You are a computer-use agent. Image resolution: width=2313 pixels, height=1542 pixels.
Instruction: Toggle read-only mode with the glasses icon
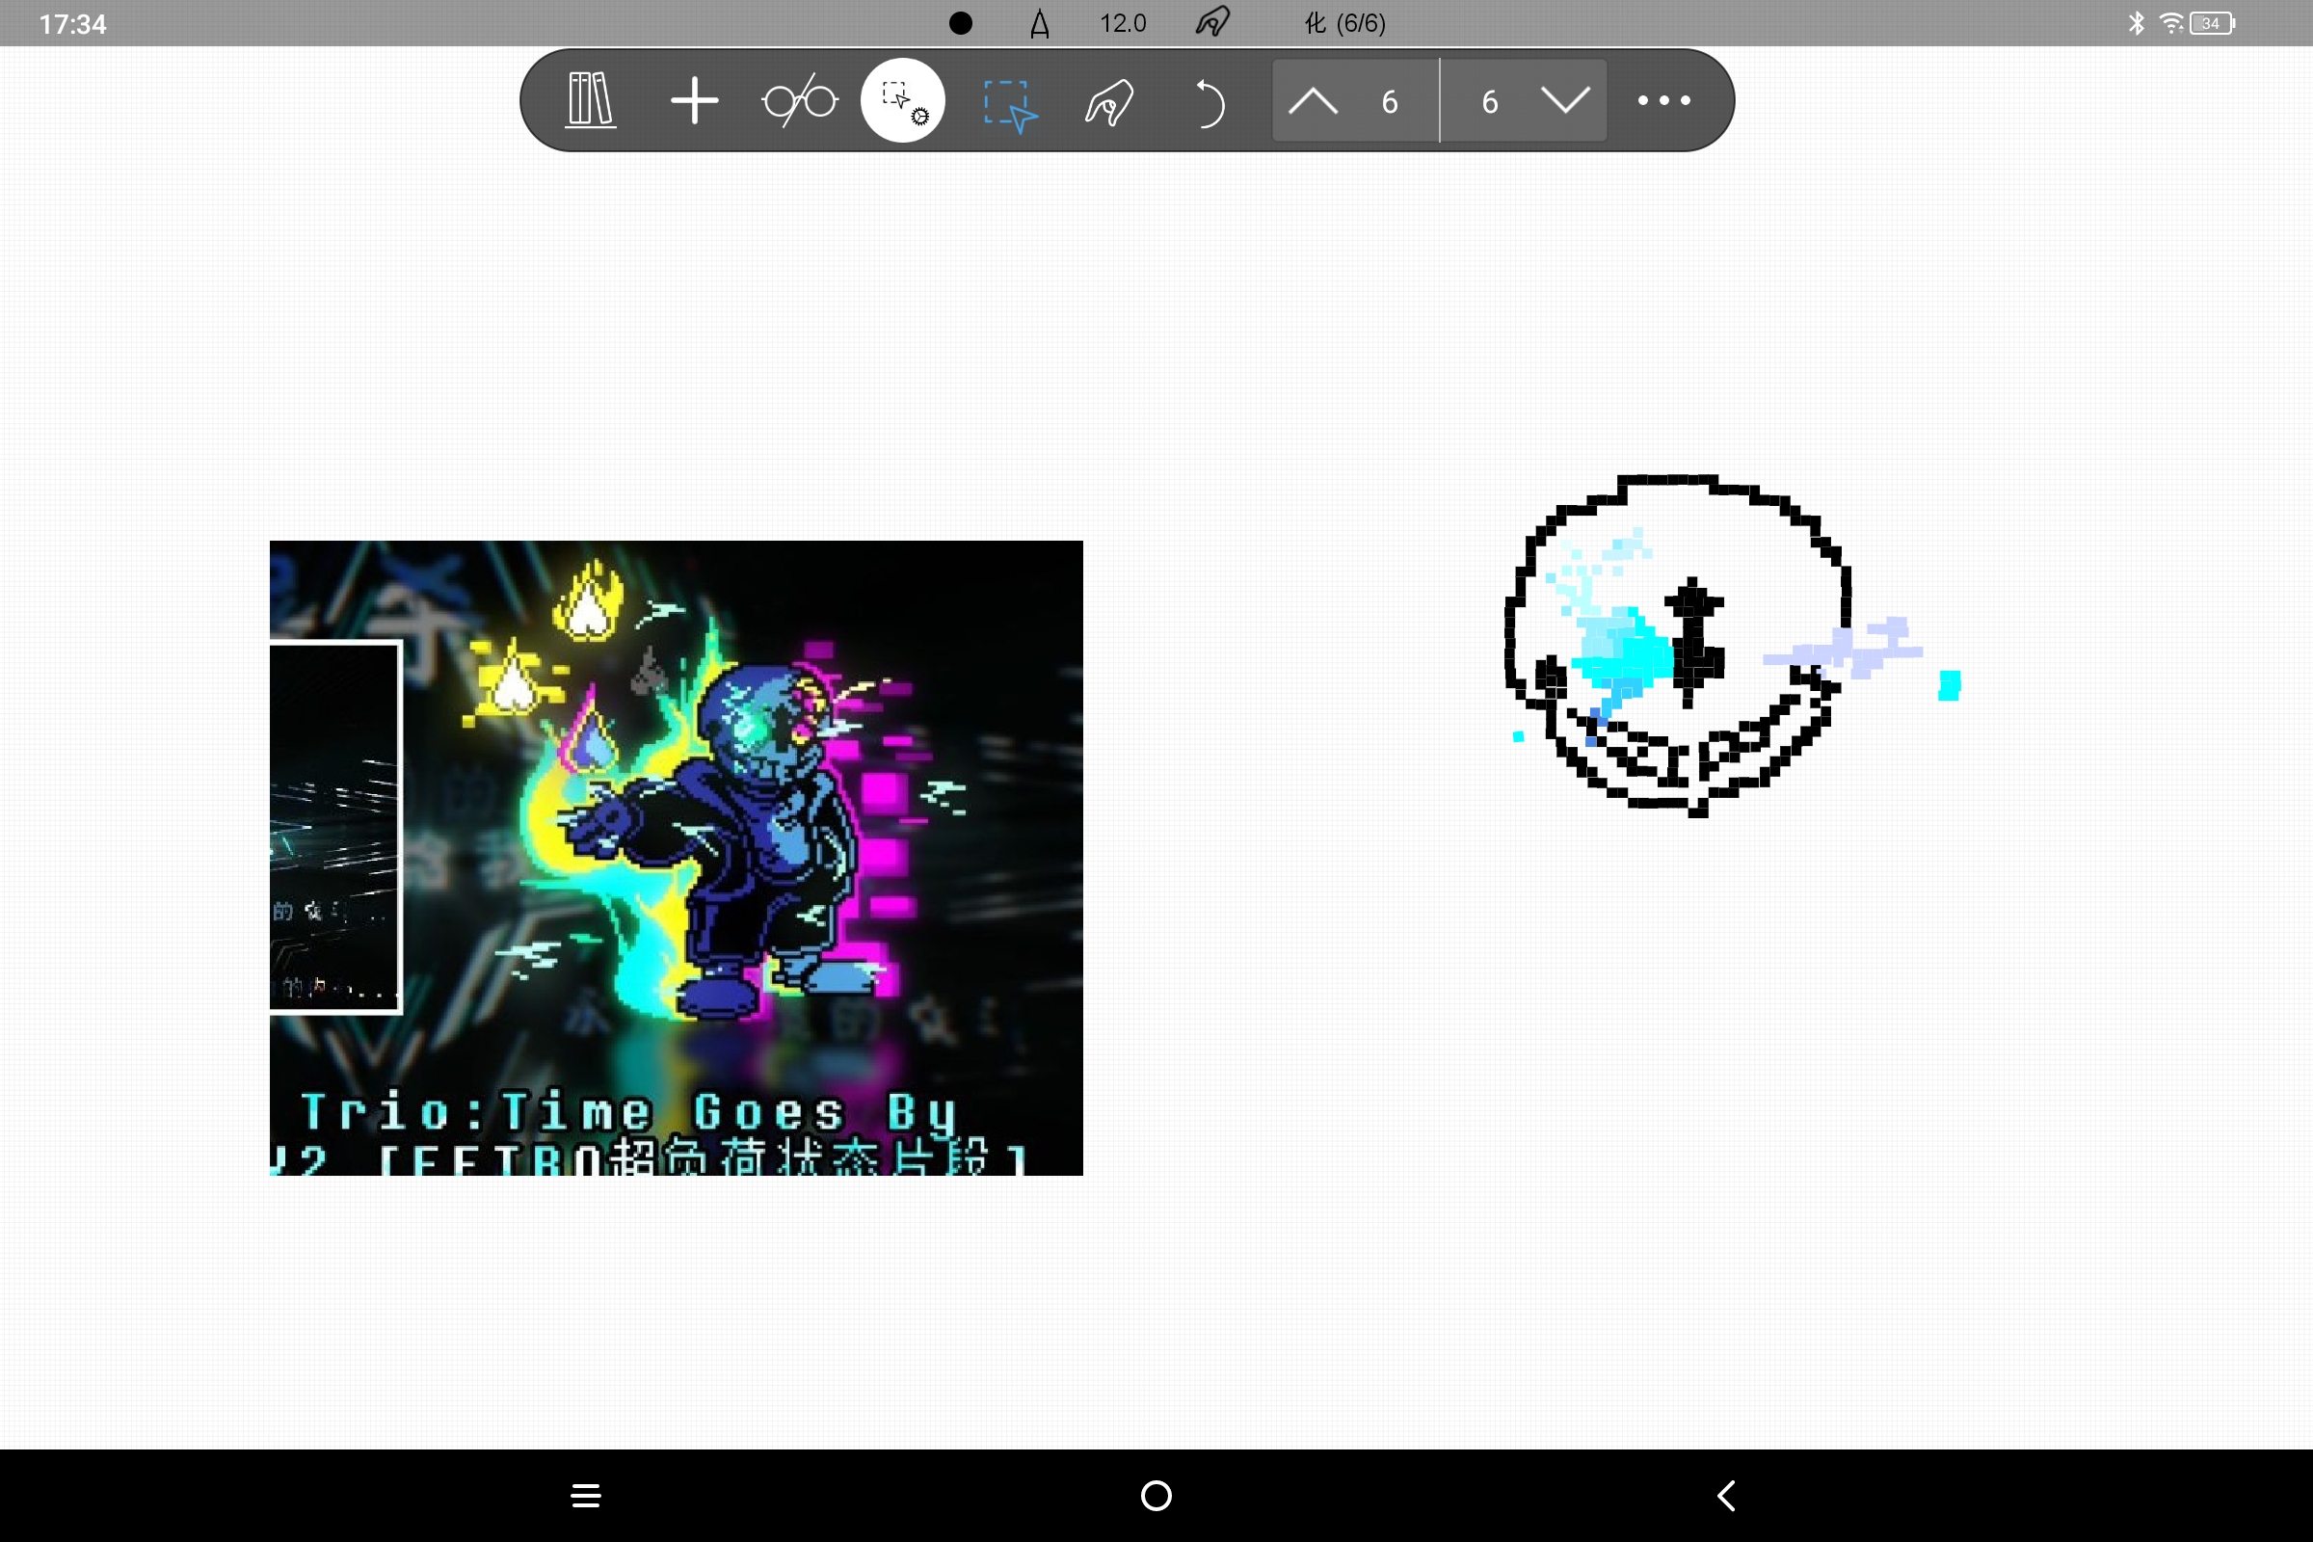[x=799, y=99]
